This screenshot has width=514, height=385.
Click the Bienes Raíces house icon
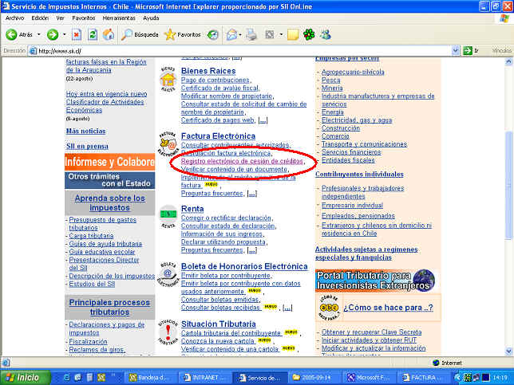168,79
